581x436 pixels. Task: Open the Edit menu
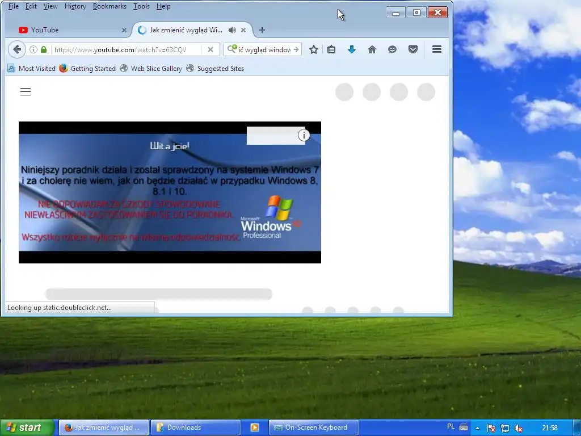(31, 6)
